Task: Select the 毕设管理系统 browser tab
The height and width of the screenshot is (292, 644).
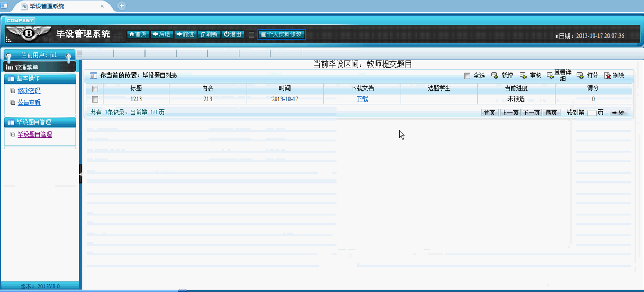Action: [62, 6]
